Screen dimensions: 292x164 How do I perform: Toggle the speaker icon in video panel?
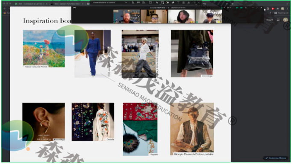pyautogui.click(x=228, y=8)
